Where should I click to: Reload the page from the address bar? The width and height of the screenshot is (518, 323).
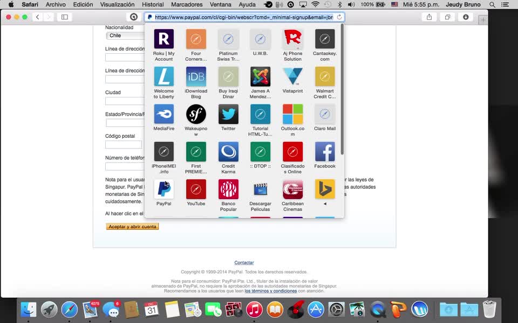(x=339, y=17)
